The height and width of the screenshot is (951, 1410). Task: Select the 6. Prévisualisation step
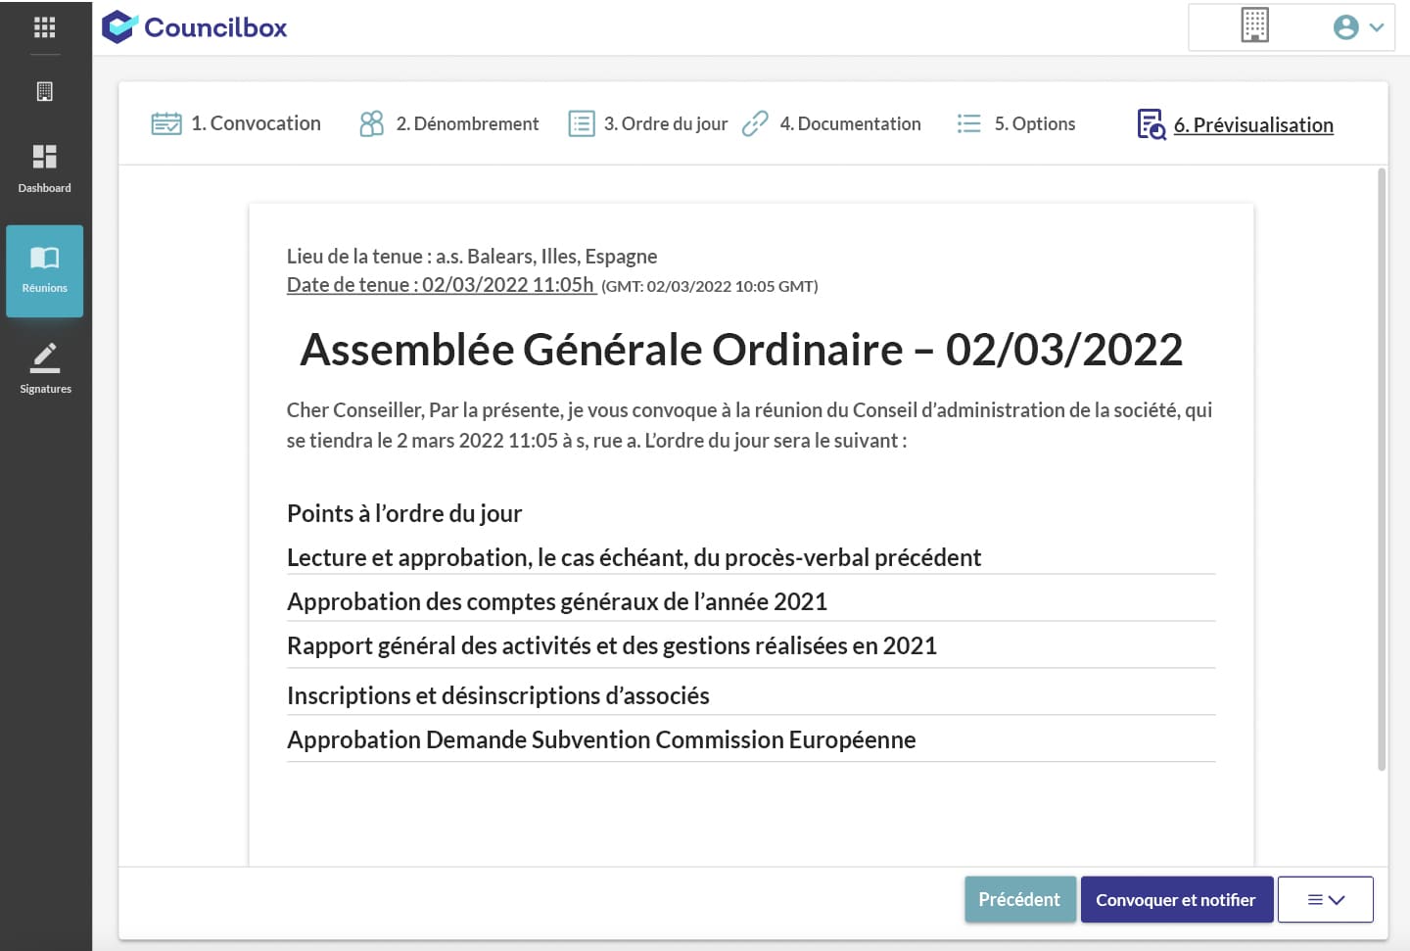(x=1236, y=125)
